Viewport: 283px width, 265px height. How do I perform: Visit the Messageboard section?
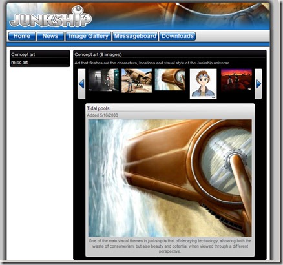tap(135, 36)
